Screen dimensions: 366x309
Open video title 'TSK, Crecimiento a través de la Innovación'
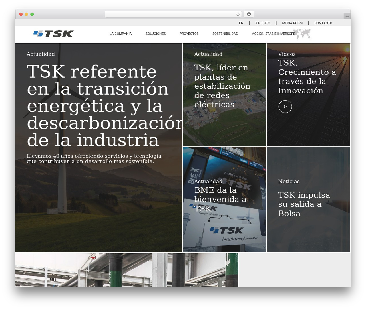[307, 77]
